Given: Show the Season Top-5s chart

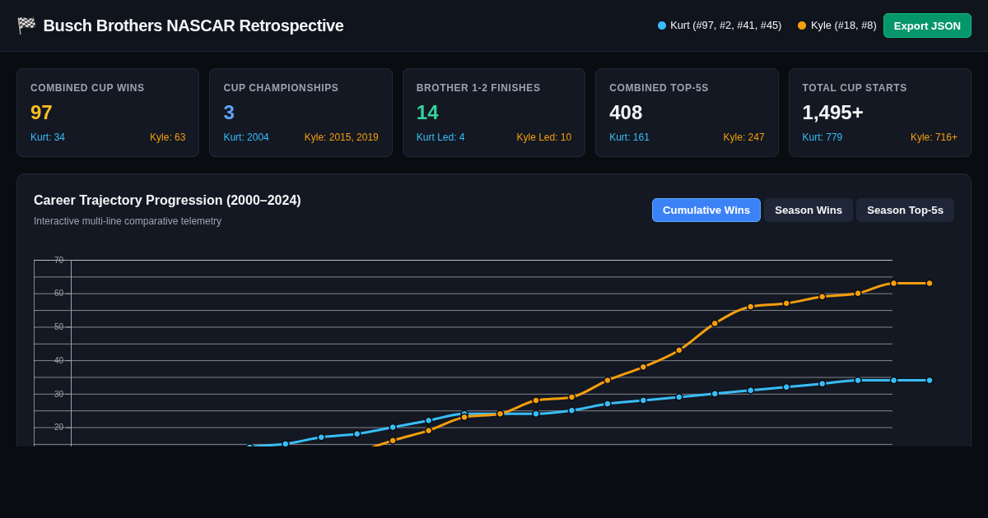Looking at the screenshot, I should (905, 210).
